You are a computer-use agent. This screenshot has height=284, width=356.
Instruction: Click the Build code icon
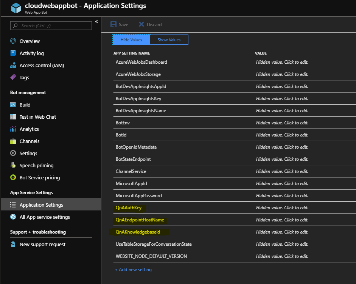coord(13,105)
